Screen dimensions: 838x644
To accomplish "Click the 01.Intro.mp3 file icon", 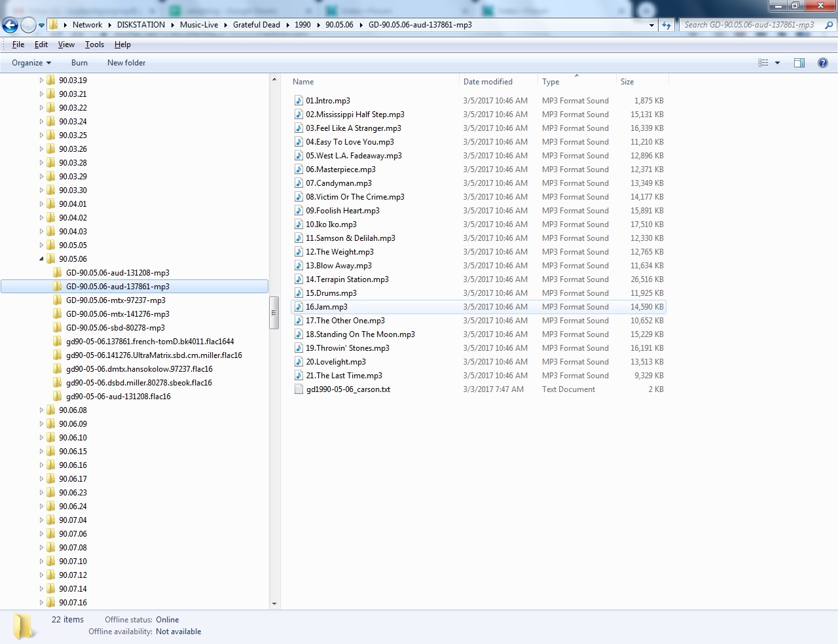I will coord(299,101).
